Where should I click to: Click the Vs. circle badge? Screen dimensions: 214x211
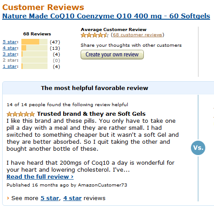[198, 148]
